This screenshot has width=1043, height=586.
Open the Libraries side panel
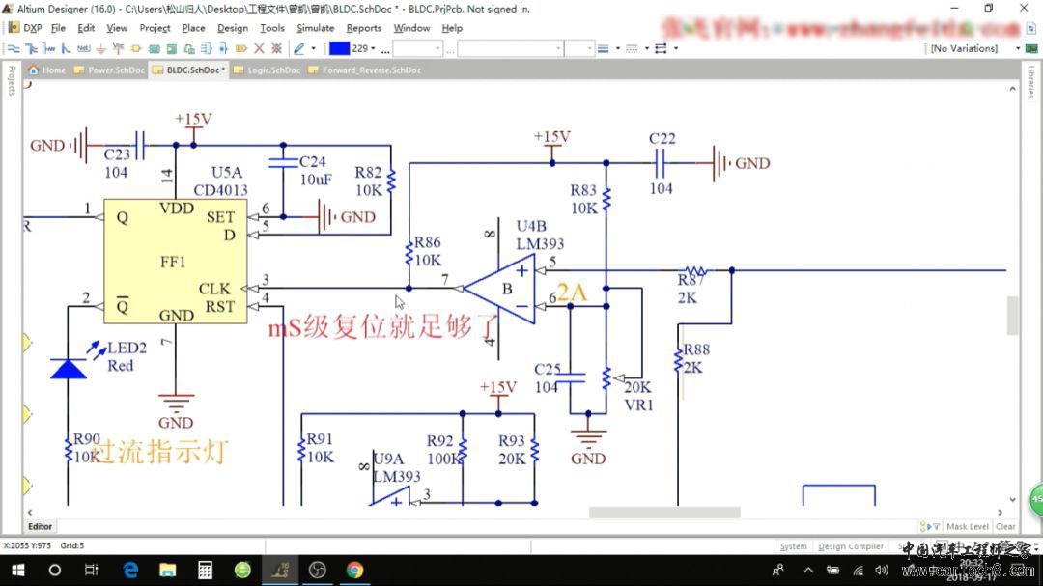(x=1031, y=81)
